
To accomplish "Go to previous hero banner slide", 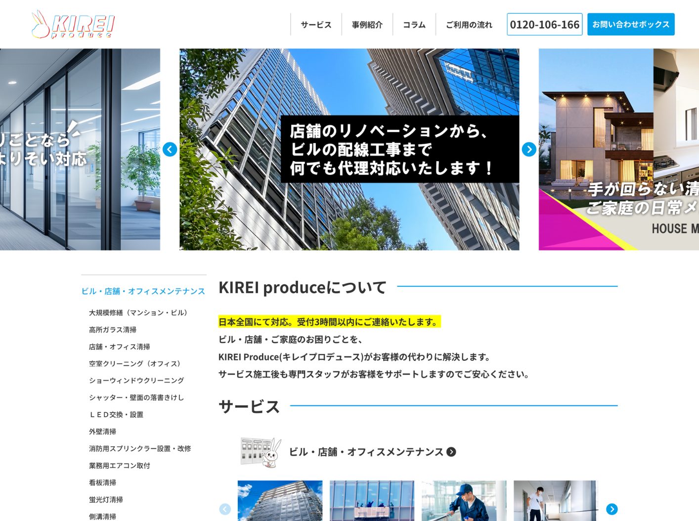I will [x=170, y=149].
